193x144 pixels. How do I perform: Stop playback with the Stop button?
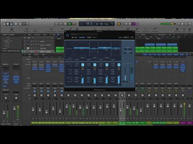(x=65, y=24)
